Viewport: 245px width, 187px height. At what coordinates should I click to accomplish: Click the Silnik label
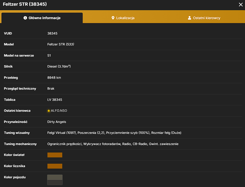tap(8, 67)
